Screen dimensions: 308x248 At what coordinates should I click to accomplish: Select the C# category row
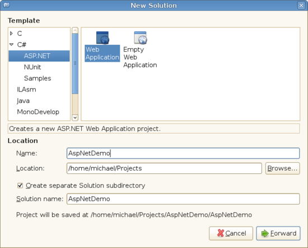(x=39, y=45)
